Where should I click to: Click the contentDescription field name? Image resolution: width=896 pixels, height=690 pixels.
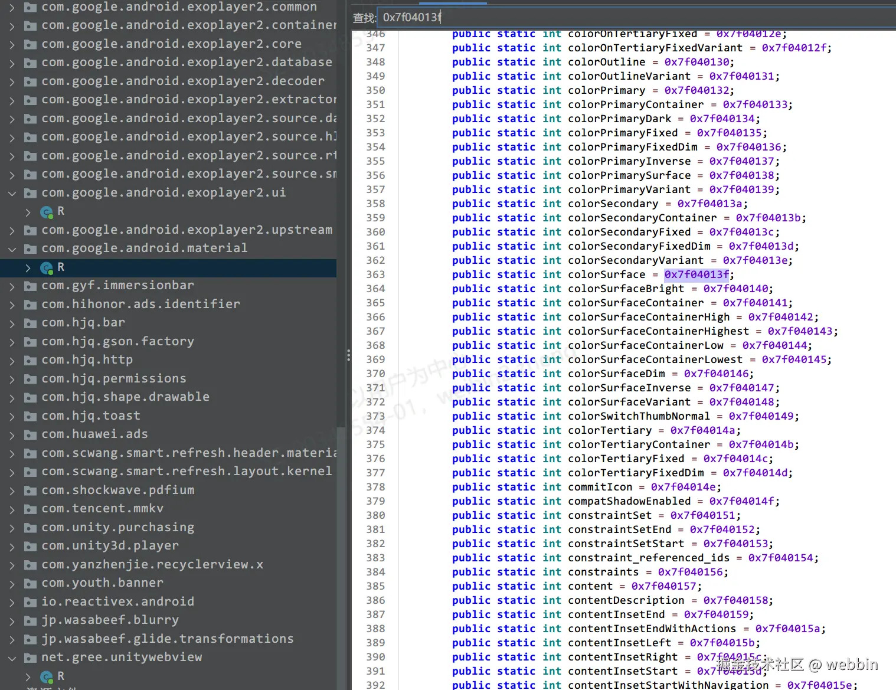coord(626,600)
